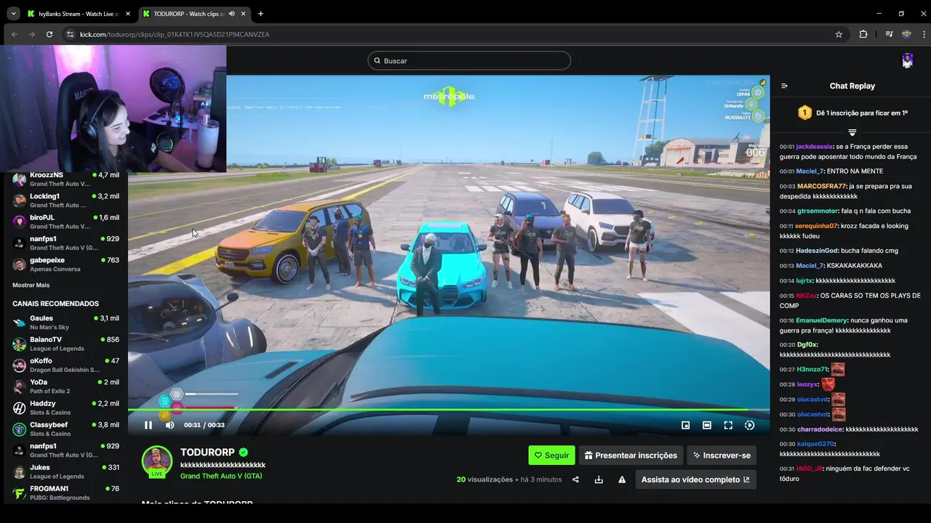Open Grand Theft Auto V (GTA) category link

click(221, 476)
